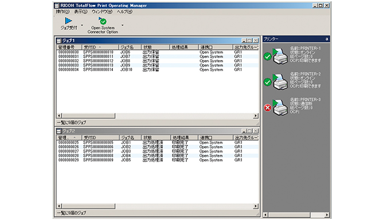Activate the ジョブ2 window title bar
383x220 pixels.
[157, 131]
